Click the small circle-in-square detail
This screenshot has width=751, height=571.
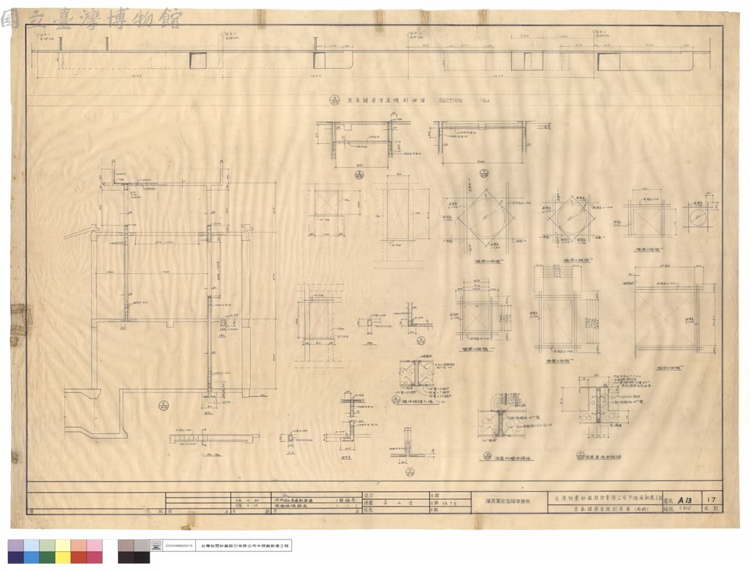698,217
